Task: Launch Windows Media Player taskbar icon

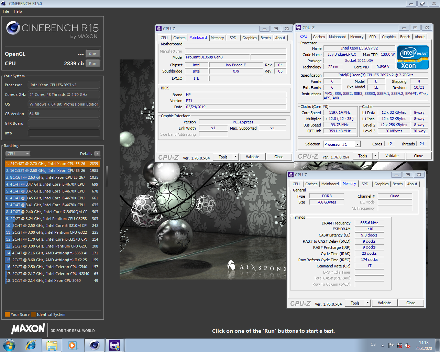Action: pyautogui.click(x=73, y=345)
